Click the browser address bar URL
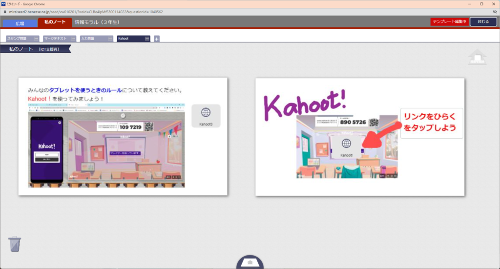This screenshot has height=269, width=500. (x=86, y=12)
